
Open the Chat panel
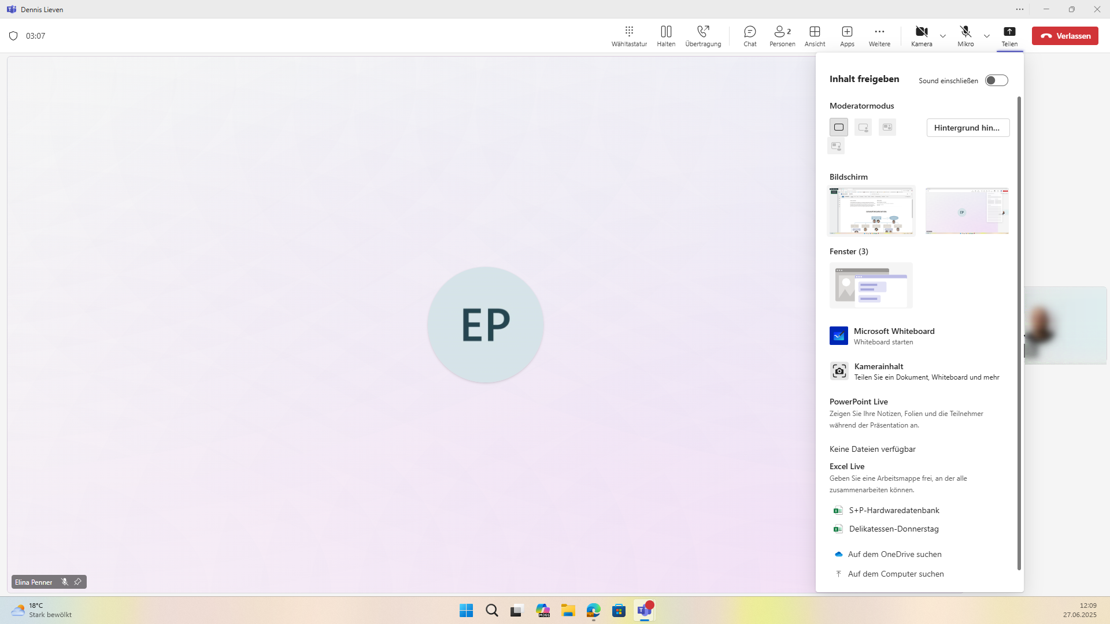[x=750, y=35]
